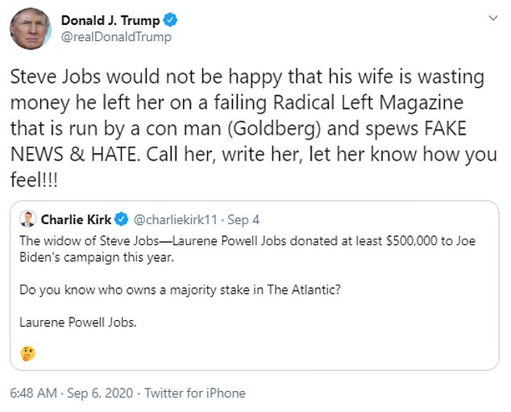Click the verified badge next to Charlie Kirk
511x412 pixels.
click(x=122, y=219)
